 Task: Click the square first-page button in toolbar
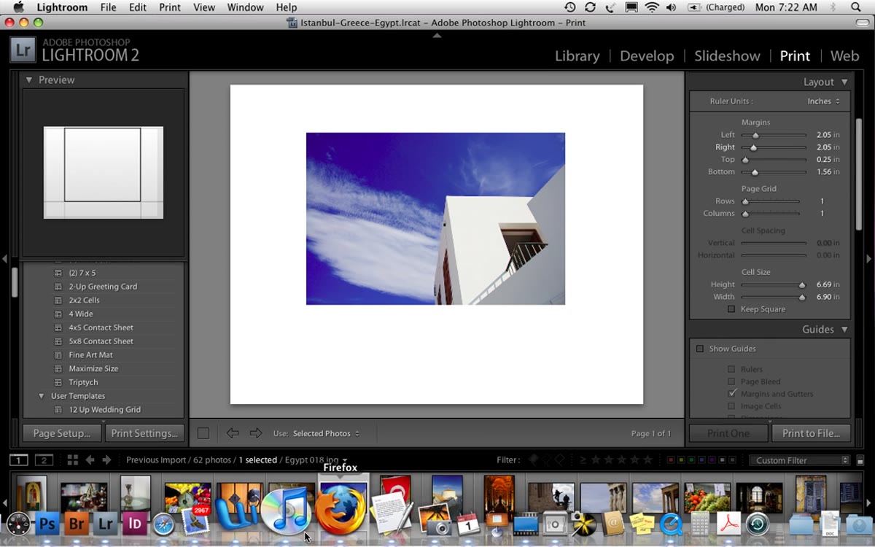click(x=203, y=433)
